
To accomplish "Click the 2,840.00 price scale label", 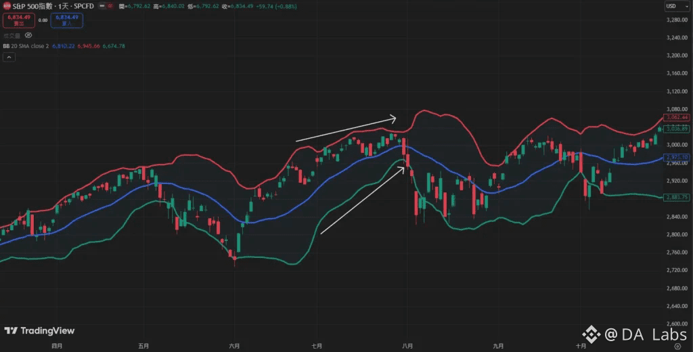I will point(678,217).
